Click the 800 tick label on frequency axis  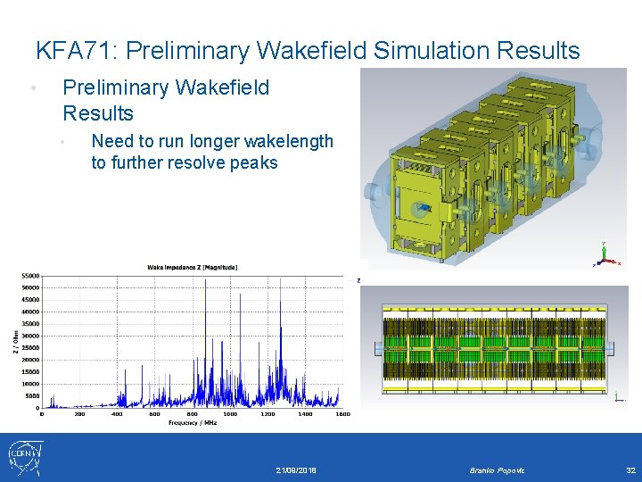193,414
